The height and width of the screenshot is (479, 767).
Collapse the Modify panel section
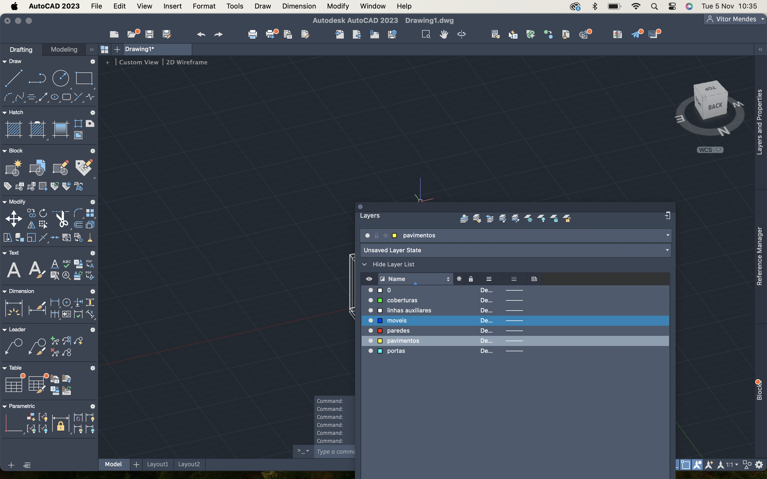coord(5,202)
